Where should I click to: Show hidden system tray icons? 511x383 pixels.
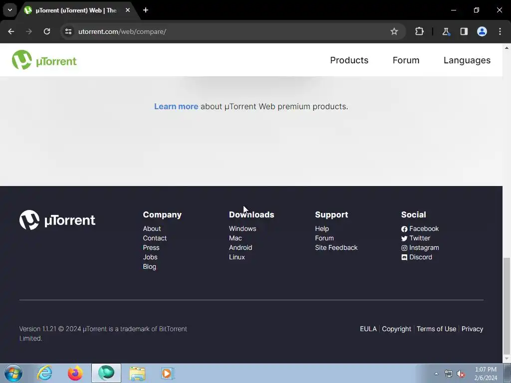[x=436, y=374]
